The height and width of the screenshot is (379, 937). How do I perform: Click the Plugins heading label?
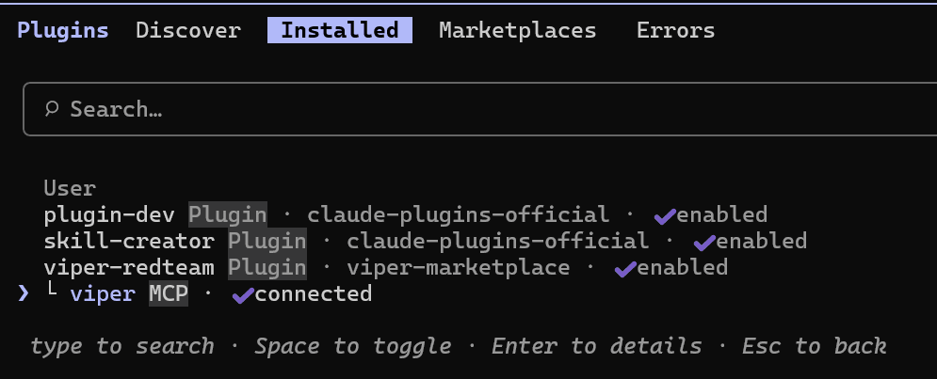tap(63, 30)
